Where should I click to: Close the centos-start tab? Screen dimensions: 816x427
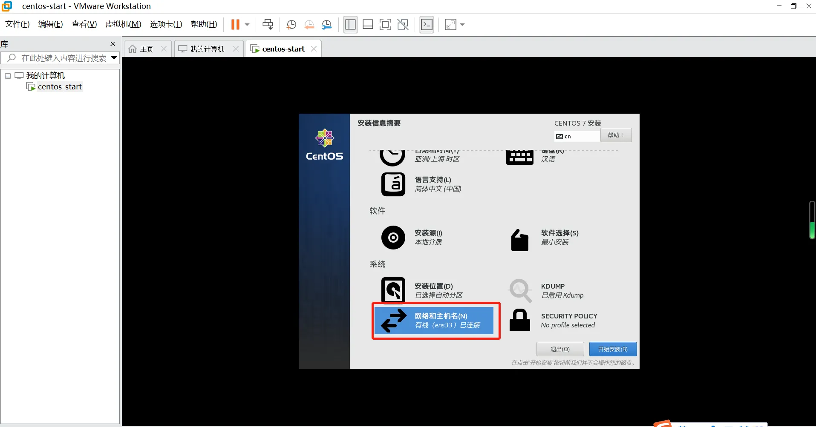[314, 49]
